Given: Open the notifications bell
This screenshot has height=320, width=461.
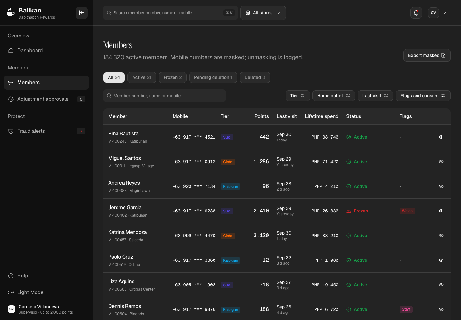Looking at the screenshot, I should click(416, 13).
